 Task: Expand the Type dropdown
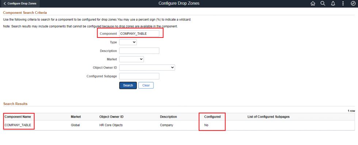[x=128, y=42]
